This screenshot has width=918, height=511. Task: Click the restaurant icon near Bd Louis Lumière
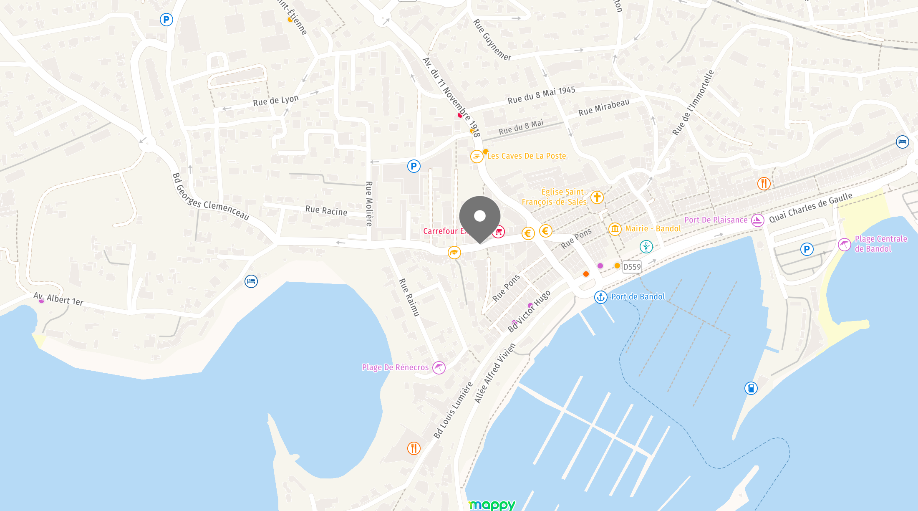coord(414,448)
